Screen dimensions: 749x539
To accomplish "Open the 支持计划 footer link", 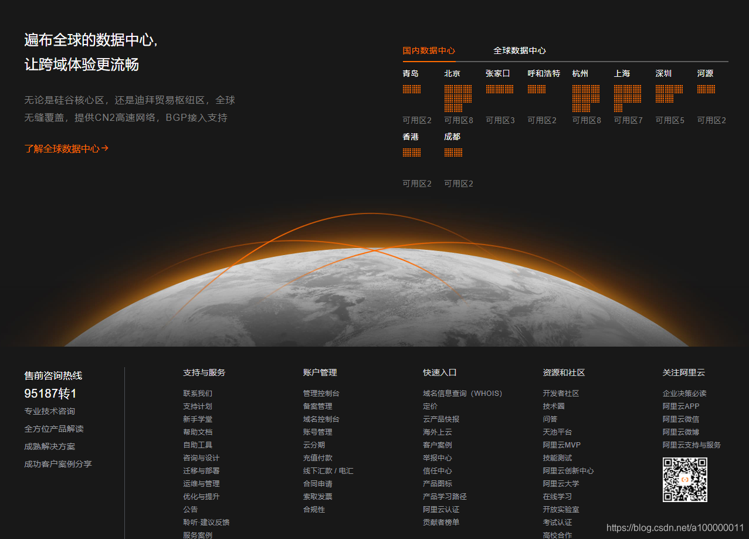I will (198, 406).
